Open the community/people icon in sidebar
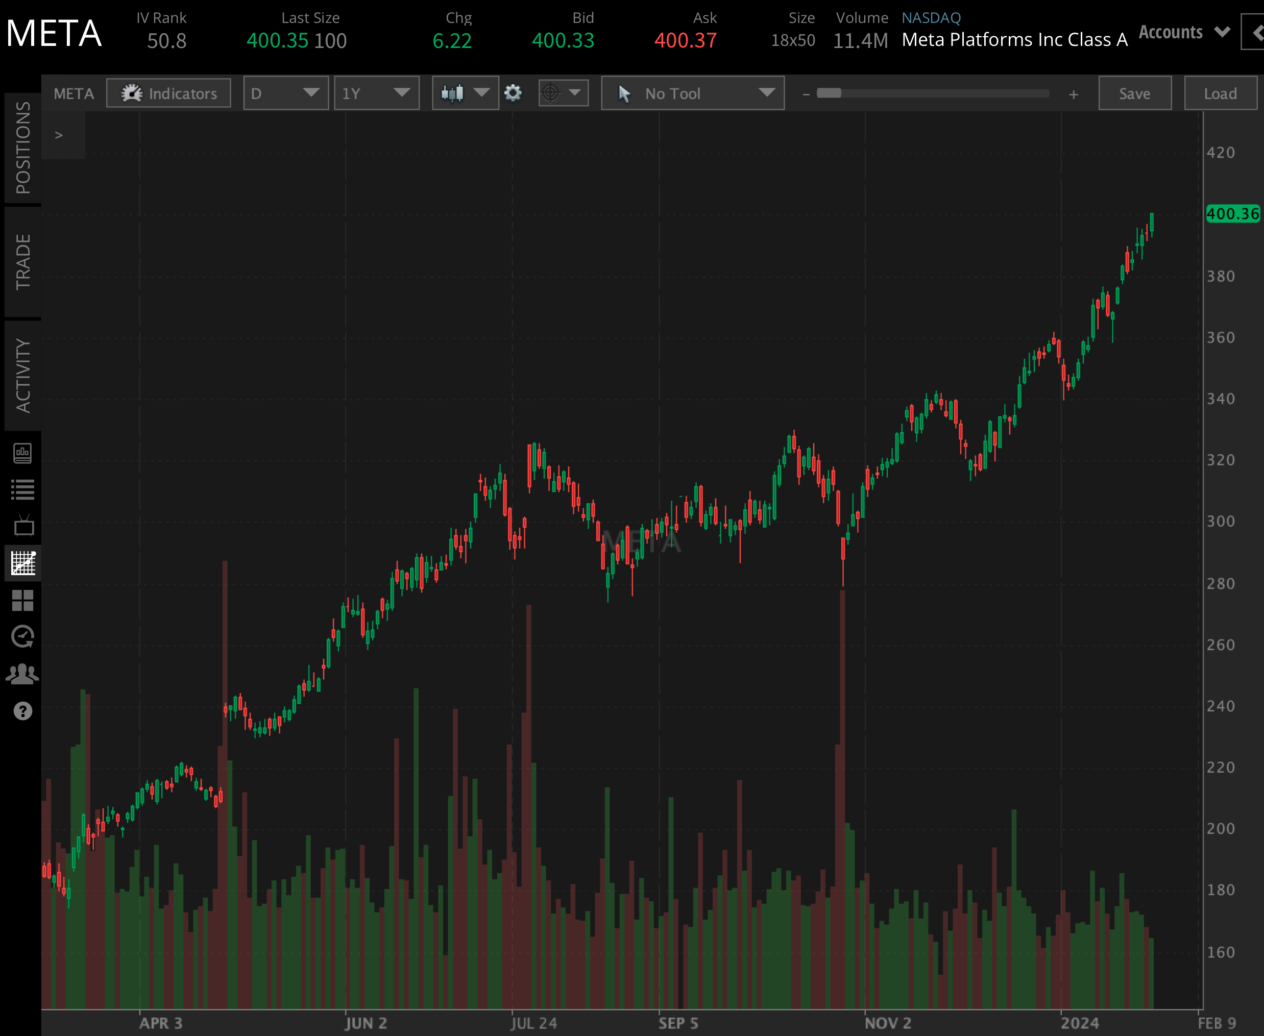Screen dimensions: 1264x1036 point(22,673)
